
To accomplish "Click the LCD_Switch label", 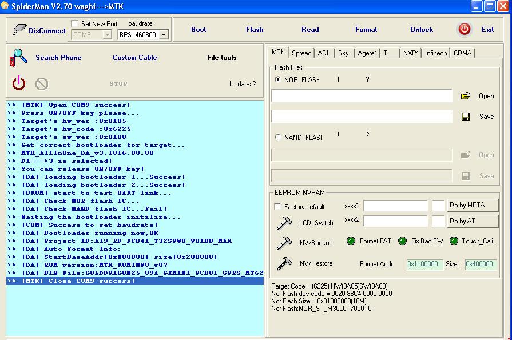I will (x=316, y=223).
